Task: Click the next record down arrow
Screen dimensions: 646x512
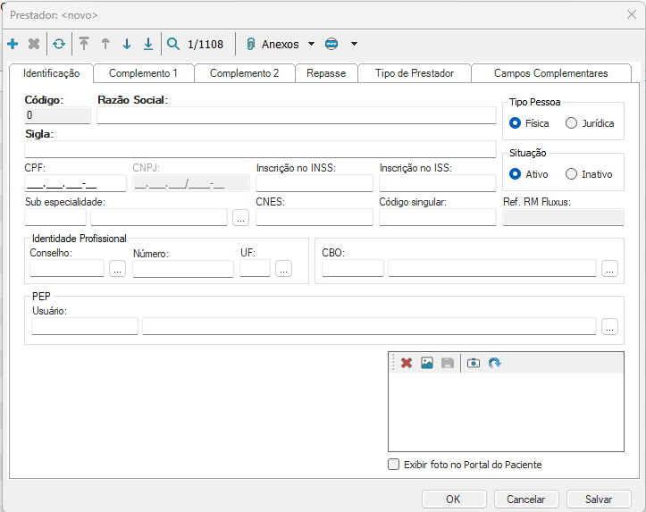Action: [x=127, y=44]
